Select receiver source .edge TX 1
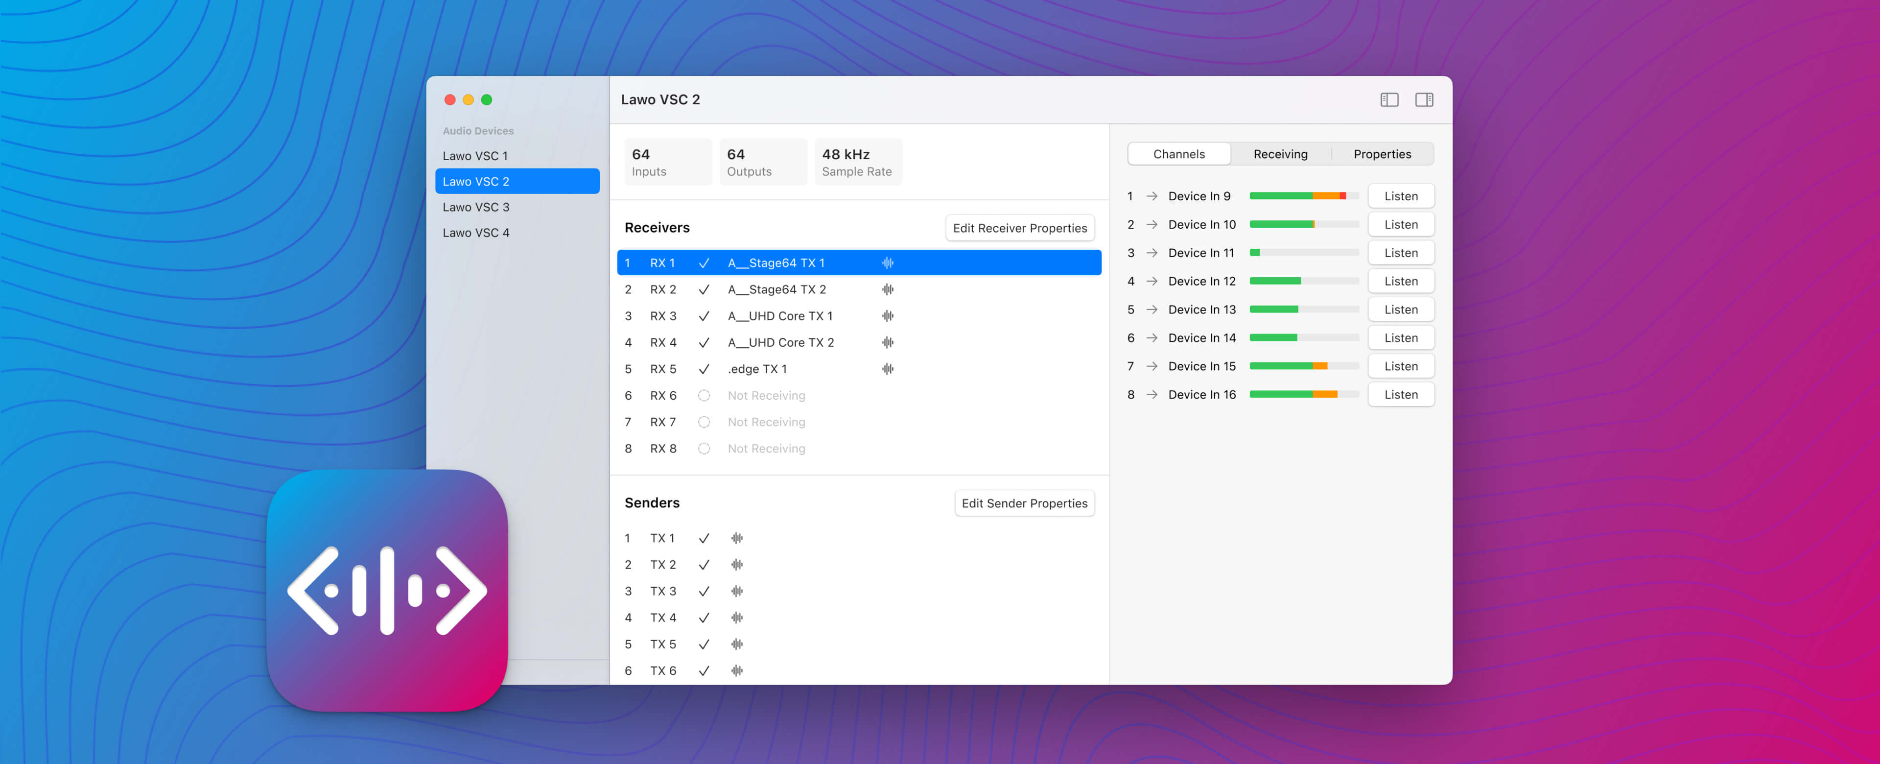1880x764 pixels. 757,369
